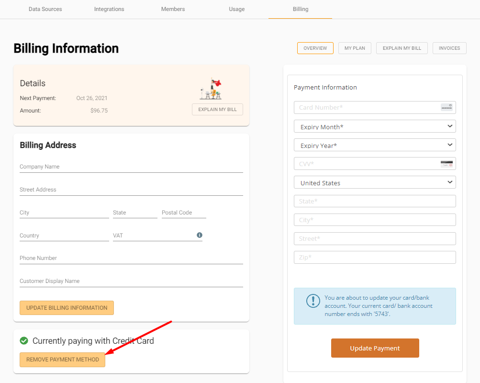Click the green checkmark icon
This screenshot has width=480, height=383.
(x=24, y=341)
